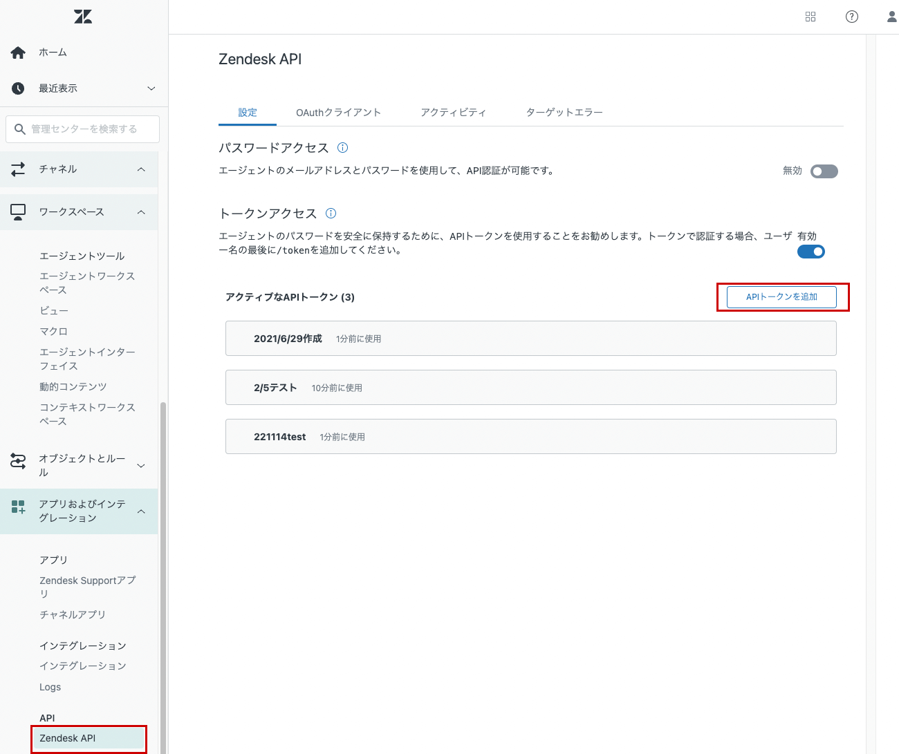Open the 2021/6/29作成 token row
Viewport: 899px width, 754px height.
531,339
